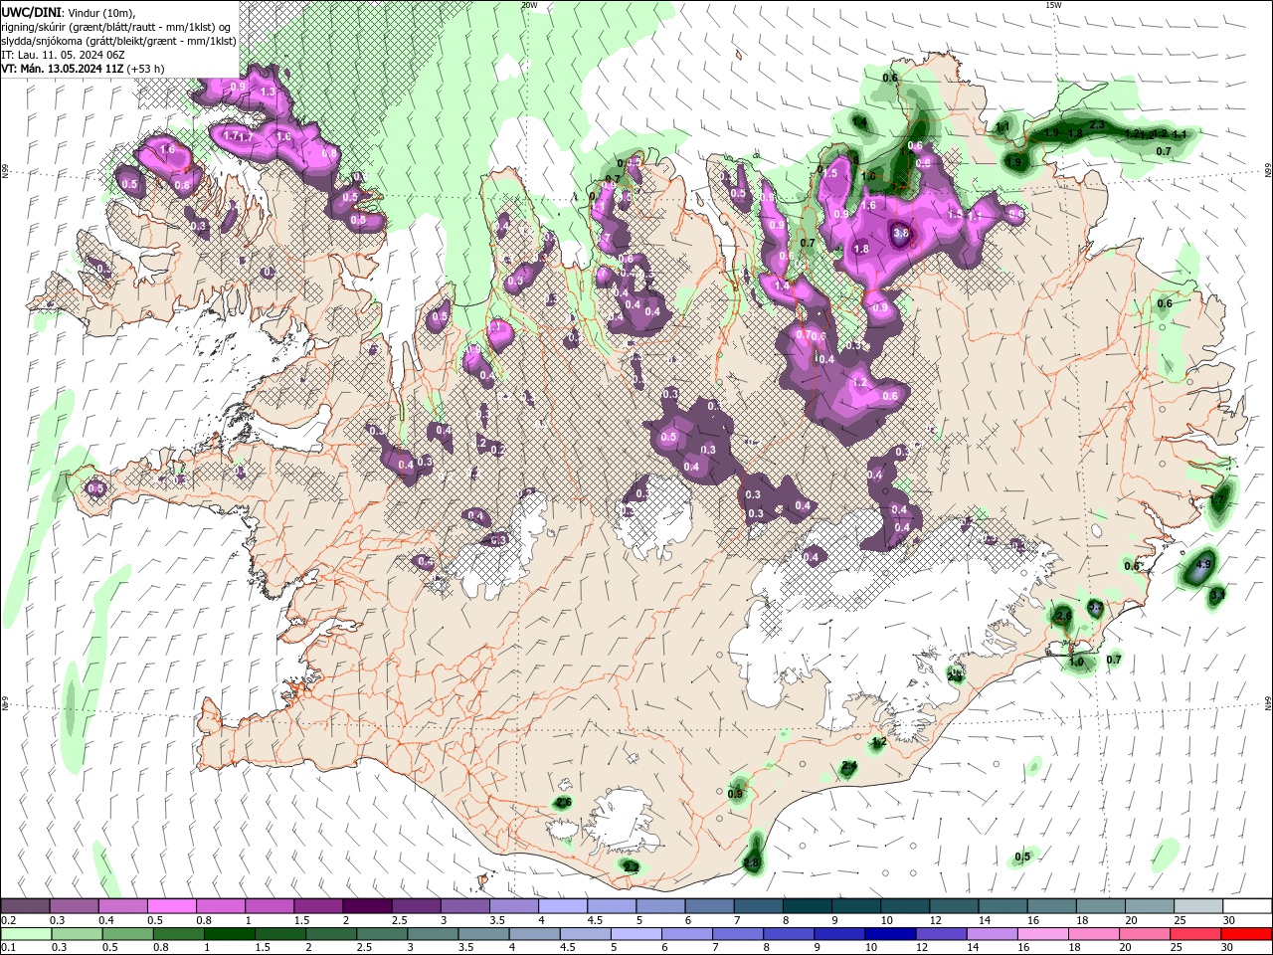
Task: Pick the purple 12 rain legend swatch
Action: tap(941, 934)
